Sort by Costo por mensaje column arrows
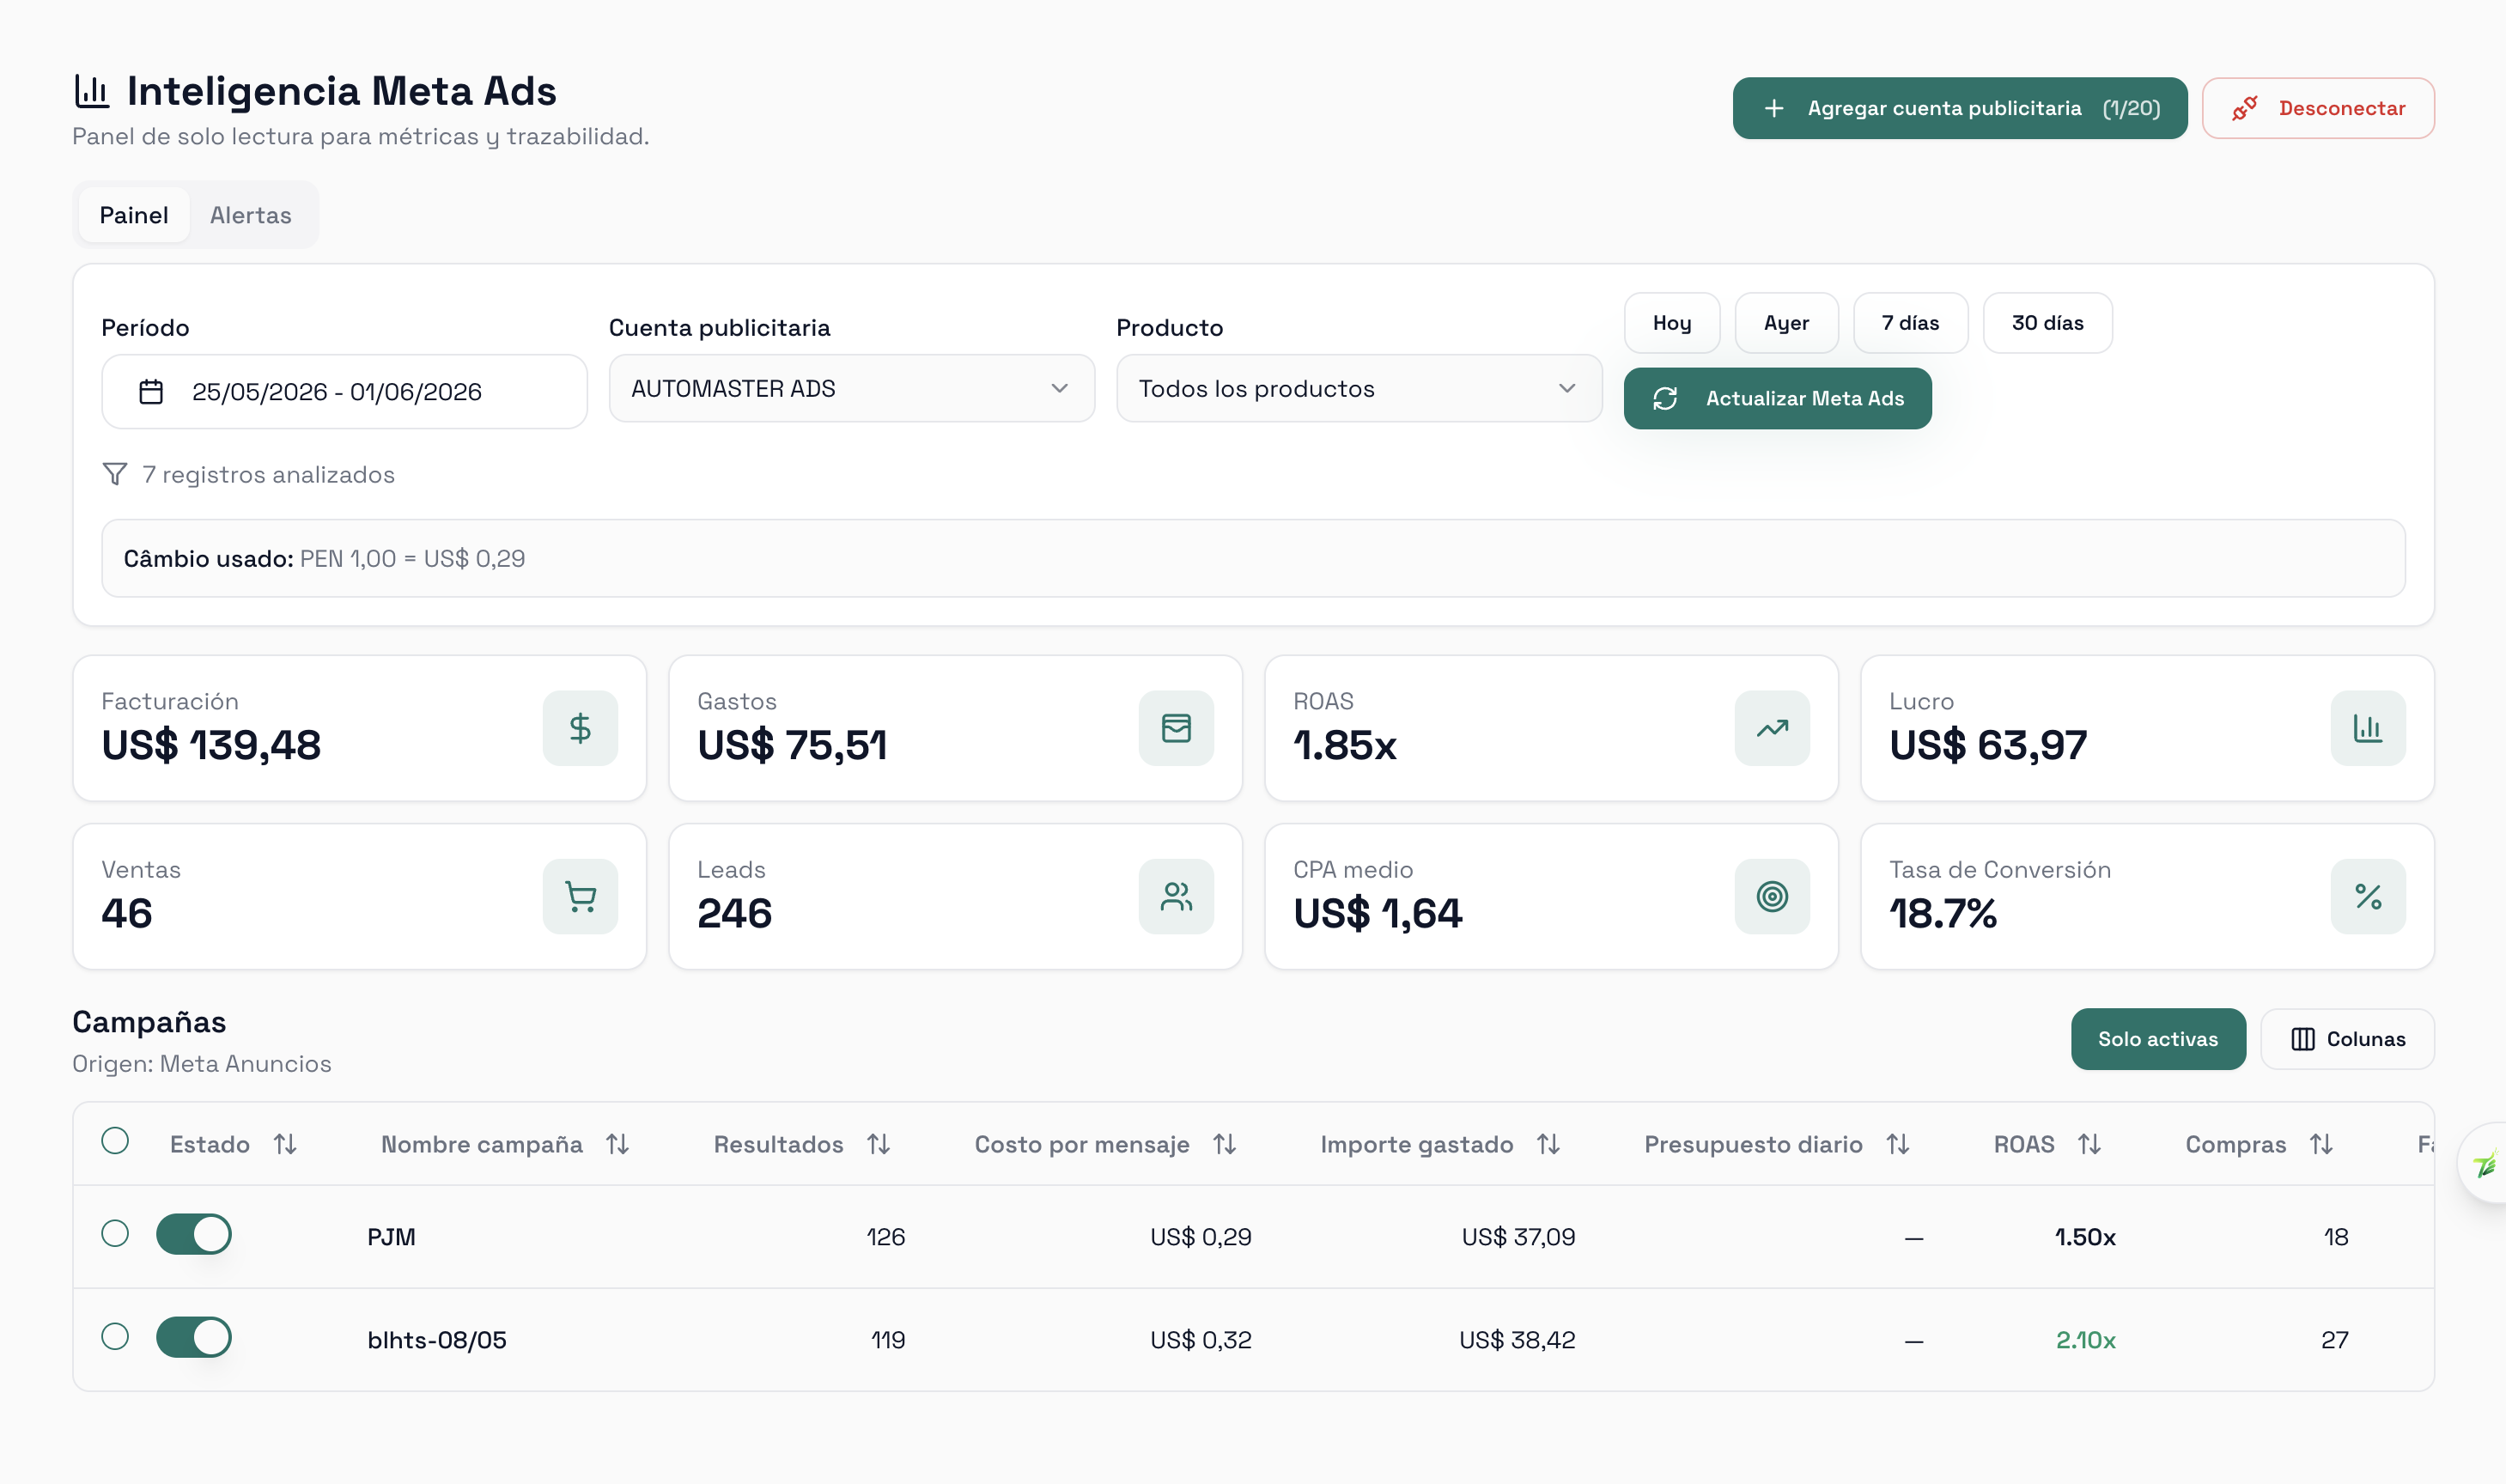The width and height of the screenshot is (2506, 1484). pos(1224,1144)
